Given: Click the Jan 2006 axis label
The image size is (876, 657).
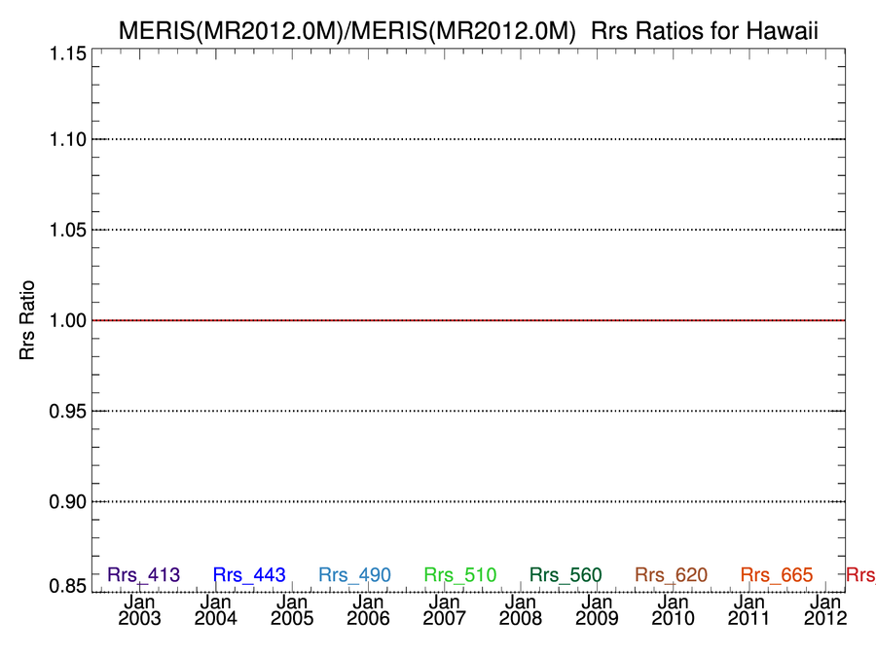Looking at the screenshot, I should 368,610.
